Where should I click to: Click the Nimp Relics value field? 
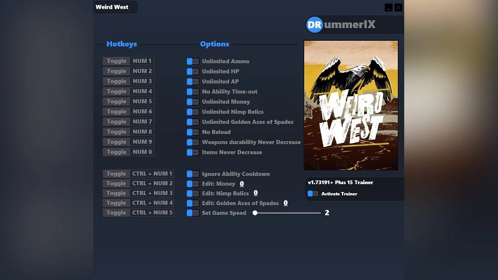click(256, 193)
